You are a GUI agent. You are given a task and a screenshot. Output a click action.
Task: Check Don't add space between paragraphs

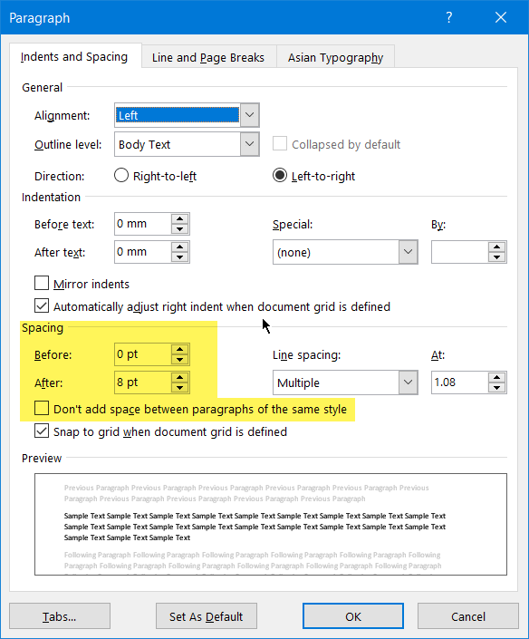point(42,408)
